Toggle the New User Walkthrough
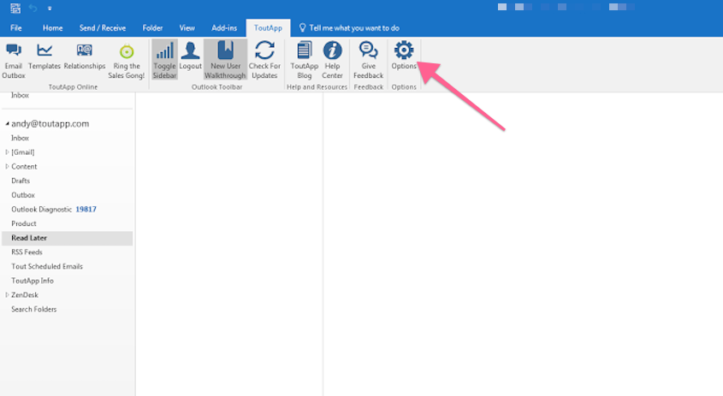Viewport: 723px width, 396px height. tap(225, 59)
